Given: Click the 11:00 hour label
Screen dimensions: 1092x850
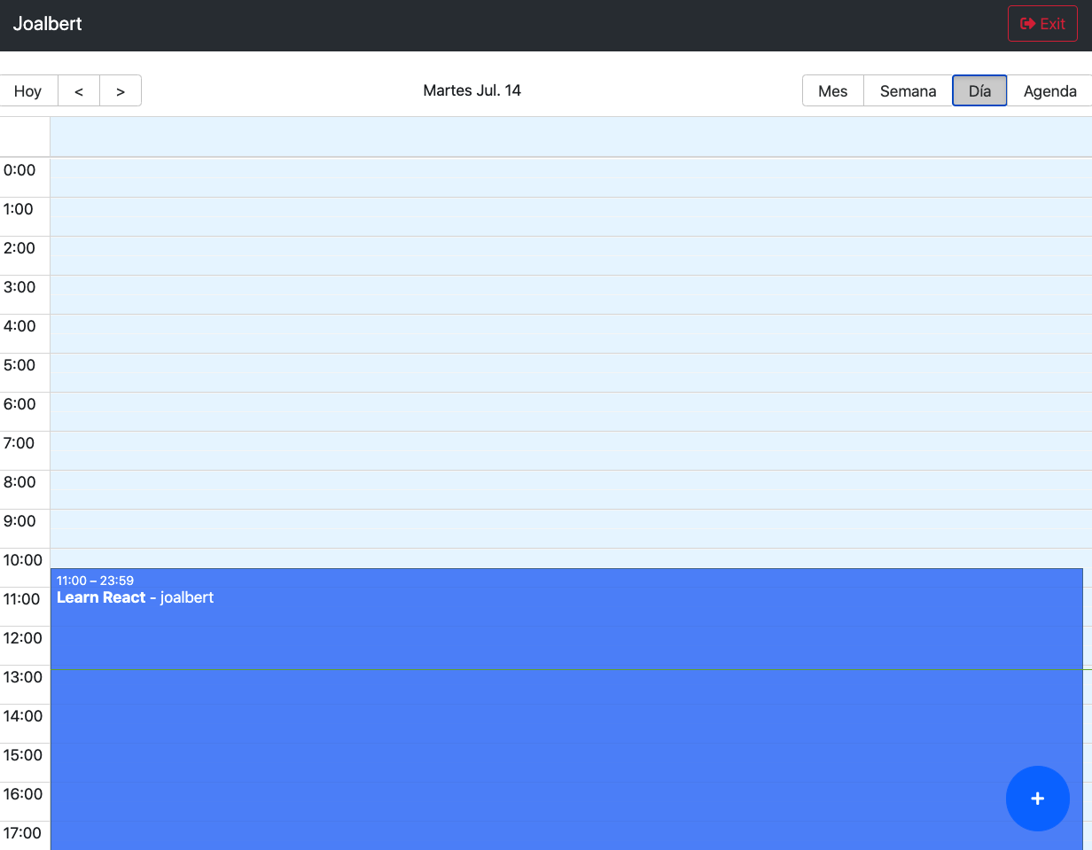Looking at the screenshot, I should click(x=22, y=599).
